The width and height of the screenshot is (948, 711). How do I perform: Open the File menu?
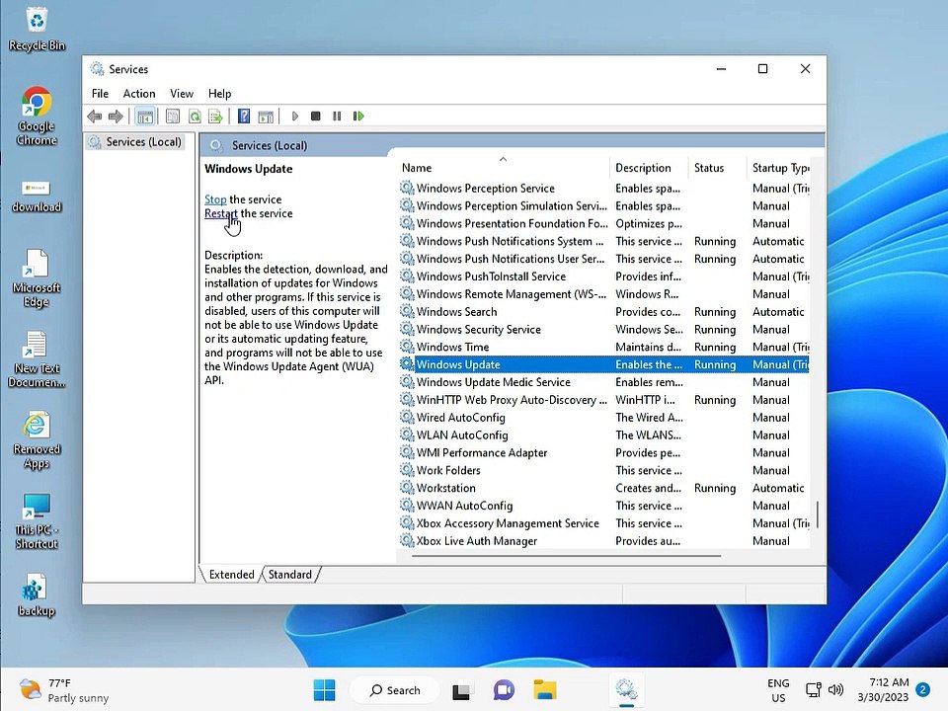point(100,94)
